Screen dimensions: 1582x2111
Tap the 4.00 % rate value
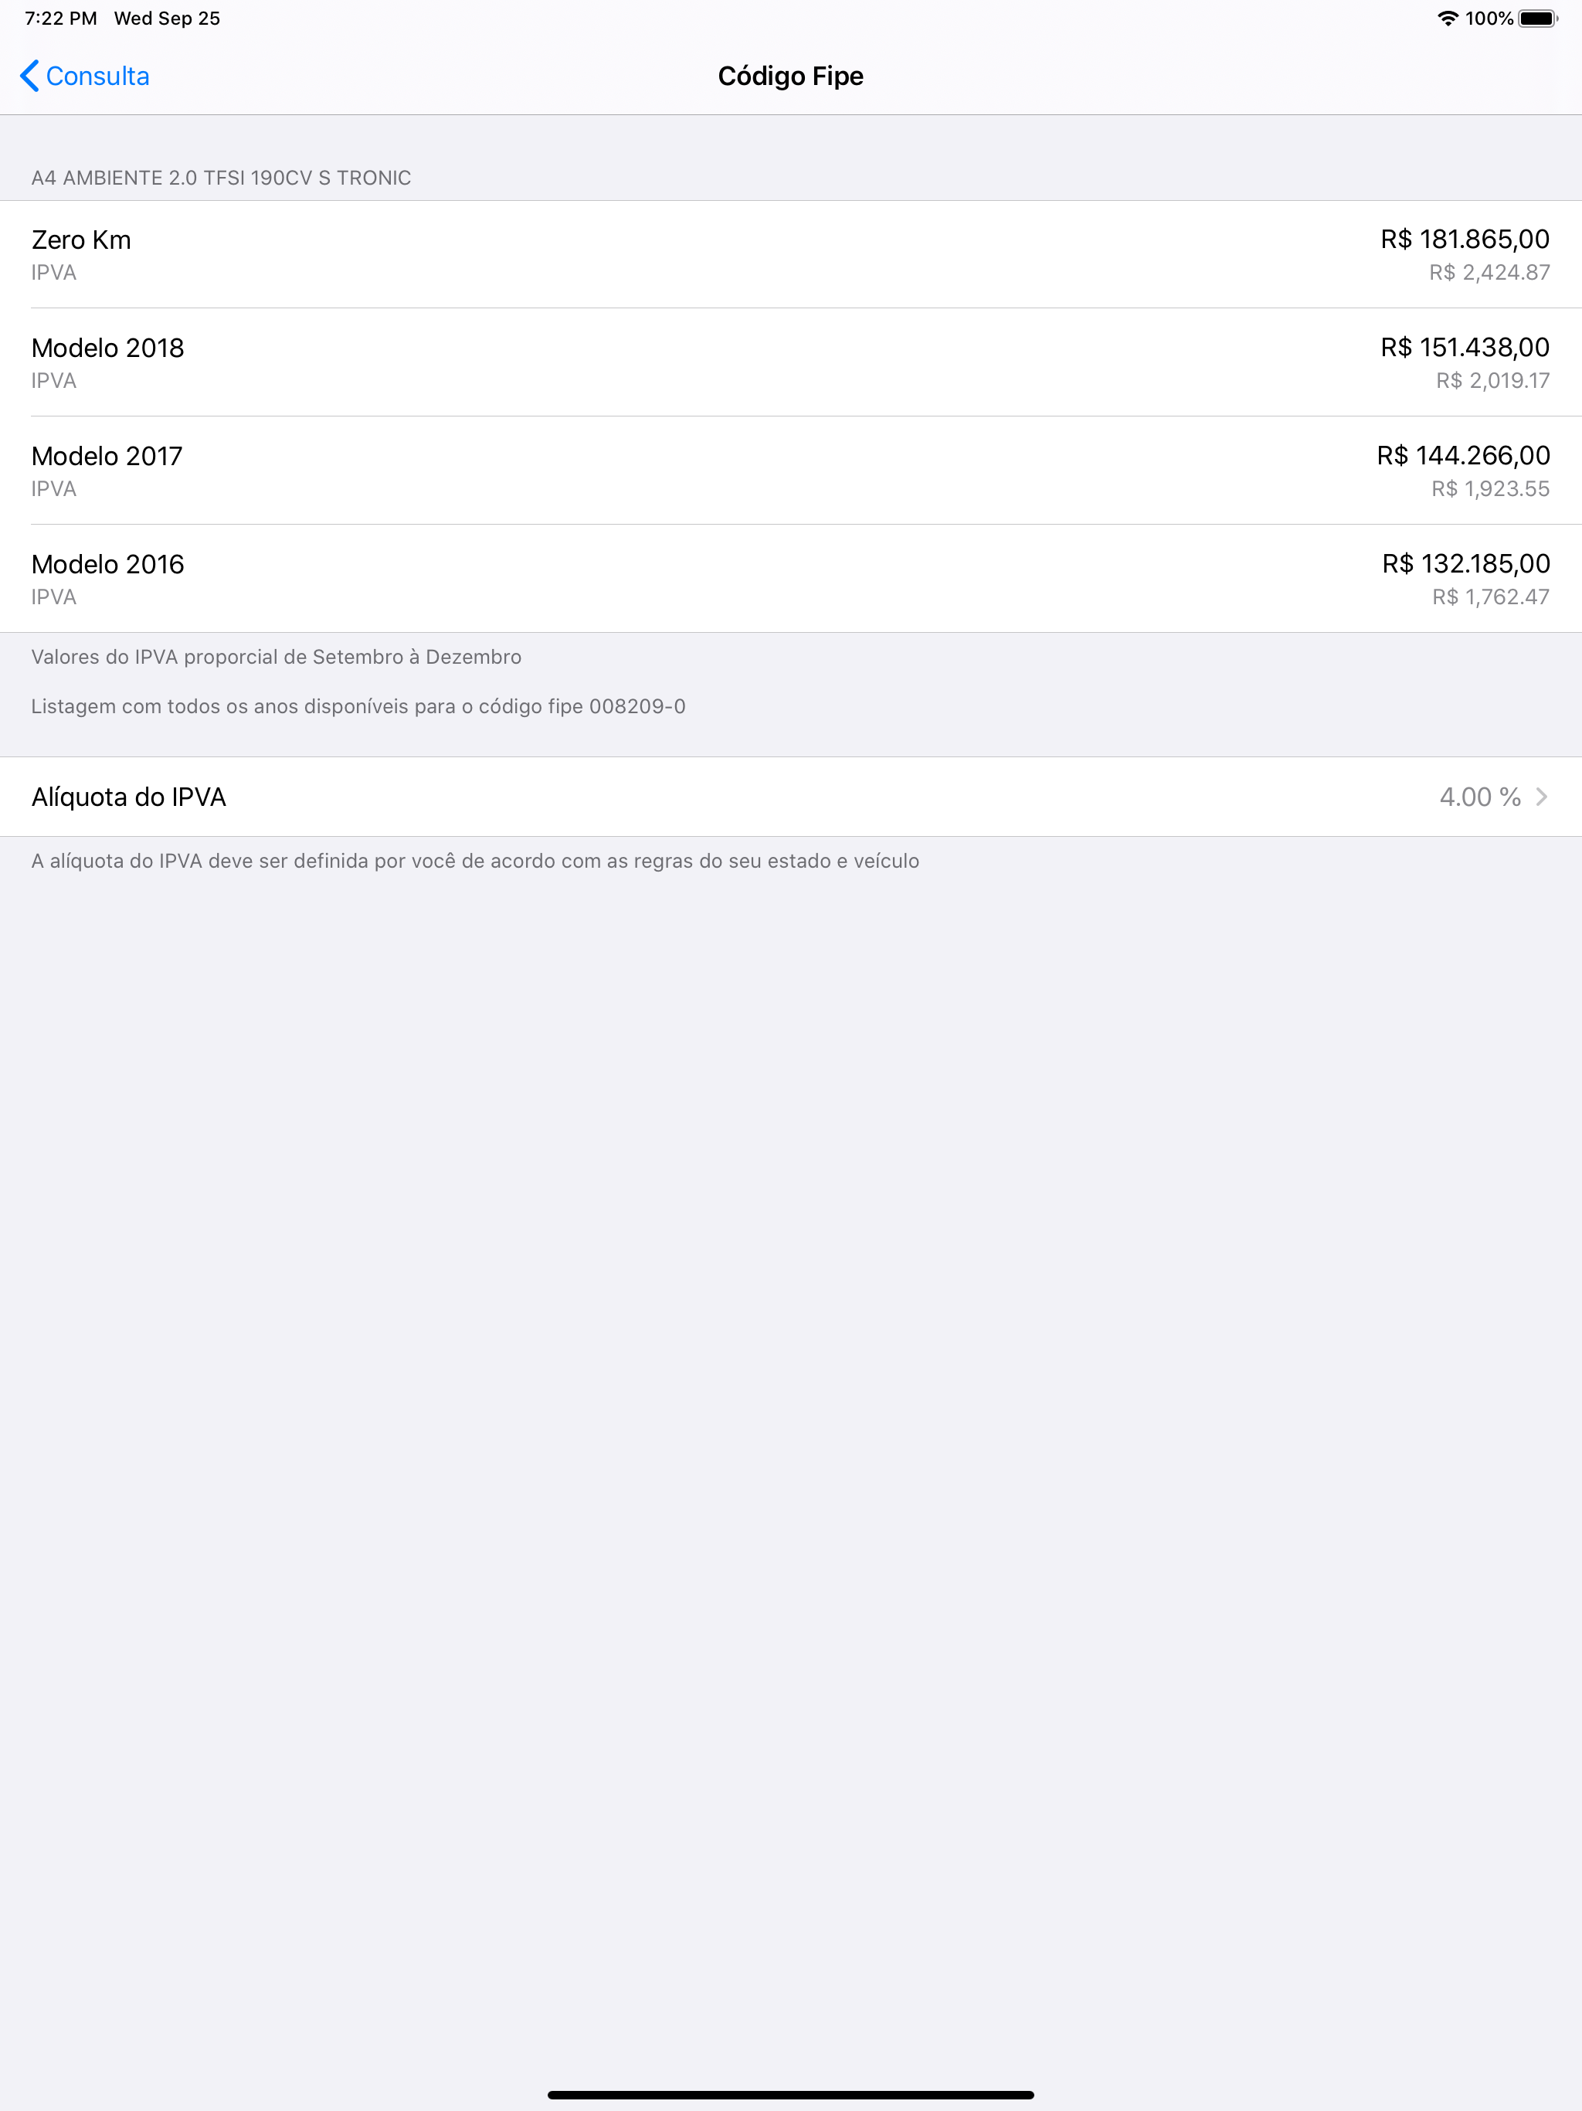1480,797
